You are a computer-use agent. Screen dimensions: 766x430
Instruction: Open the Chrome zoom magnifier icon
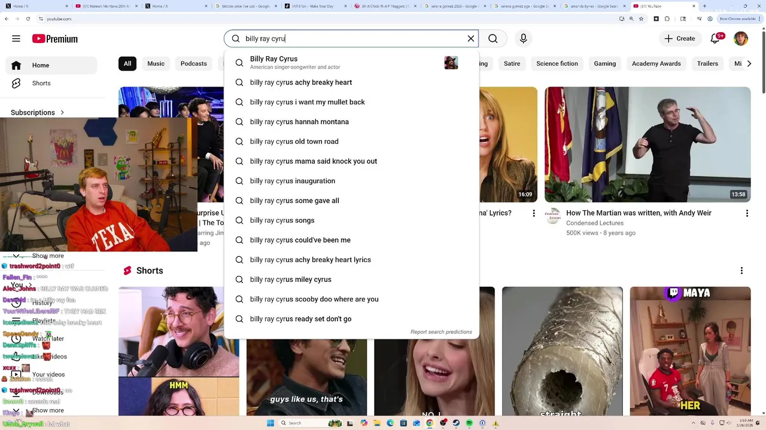tap(631, 19)
